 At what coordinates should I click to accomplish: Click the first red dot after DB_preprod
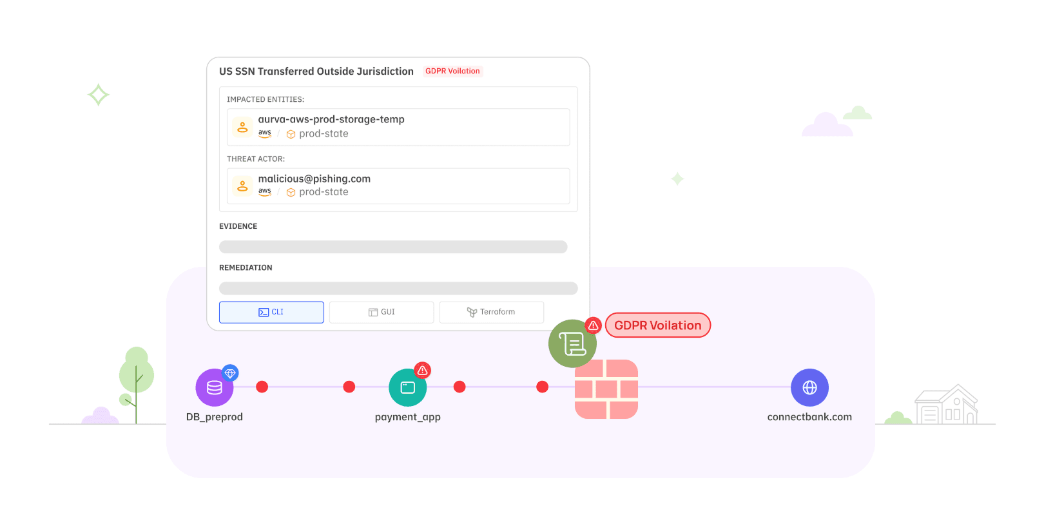point(262,387)
